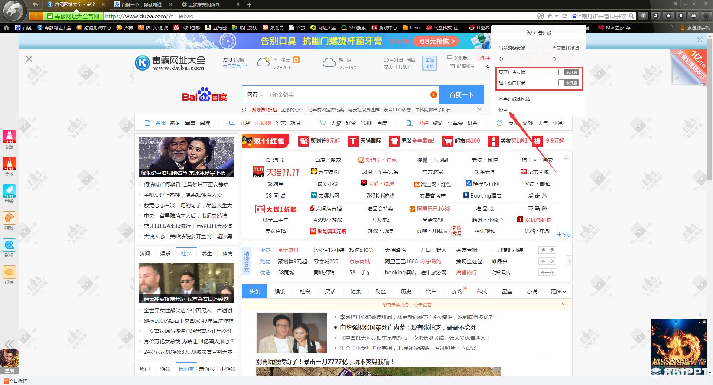The width and height of the screenshot is (713, 385).
Task: Click 设置 in ad filter popup
Action: tap(503, 110)
